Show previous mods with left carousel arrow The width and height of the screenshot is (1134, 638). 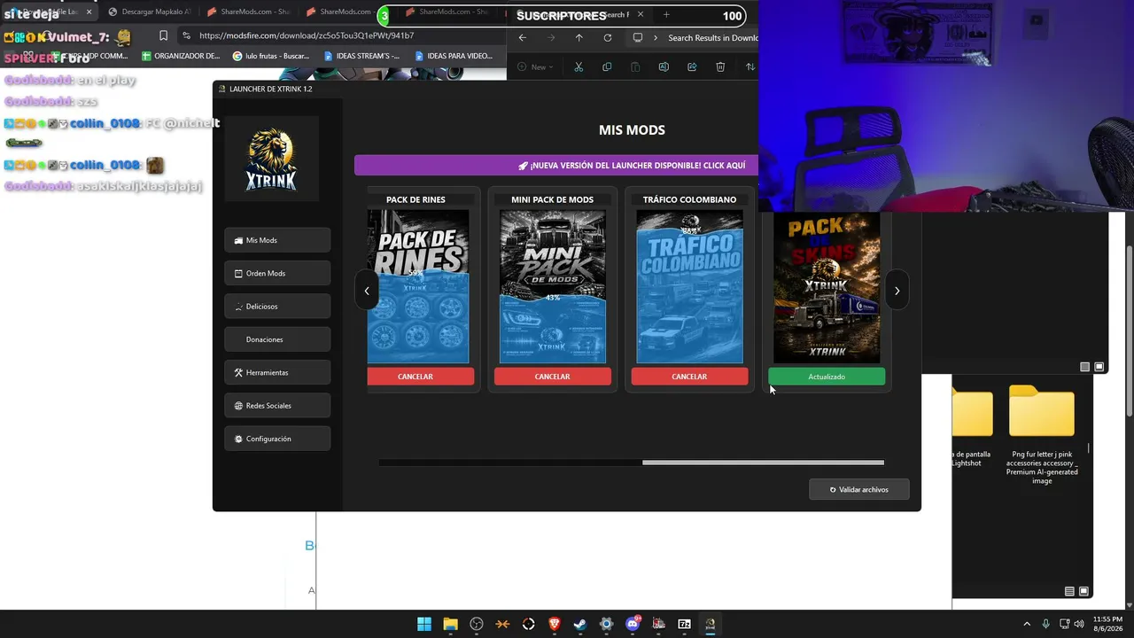tap(367, 291)
